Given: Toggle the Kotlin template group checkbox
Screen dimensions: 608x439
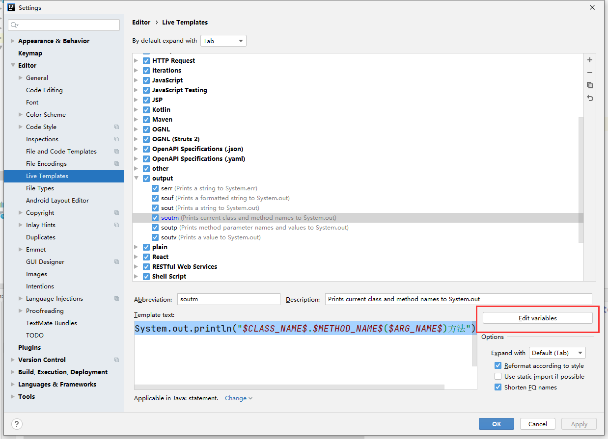Looking at the screenshot, I should click(146, 110).
